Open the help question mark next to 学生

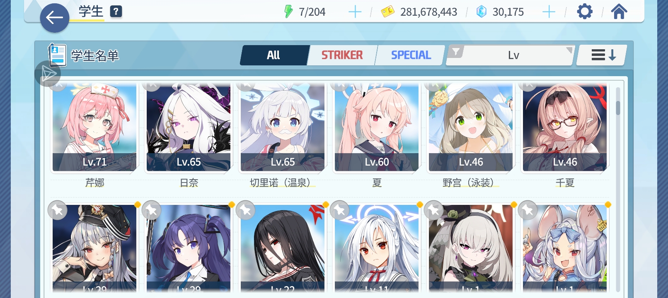click(x=116, y=12)
